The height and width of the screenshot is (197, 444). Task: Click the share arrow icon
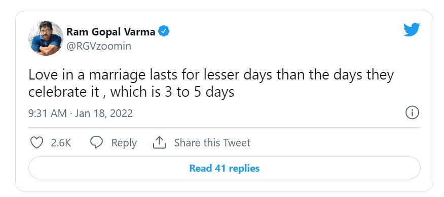(x=160, y=142)
